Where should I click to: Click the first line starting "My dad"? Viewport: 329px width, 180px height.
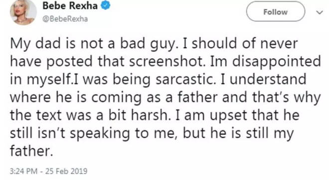tap(154, 44)
